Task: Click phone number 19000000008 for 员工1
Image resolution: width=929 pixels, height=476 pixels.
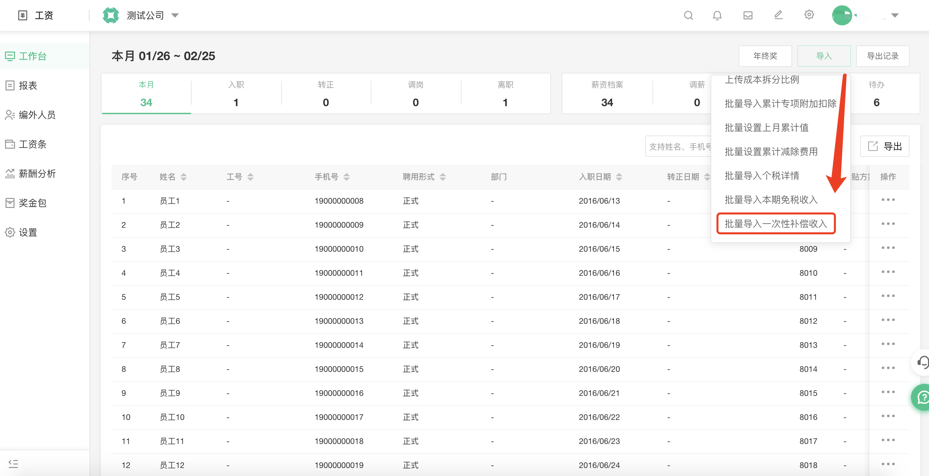Action: tap(339, 201)
